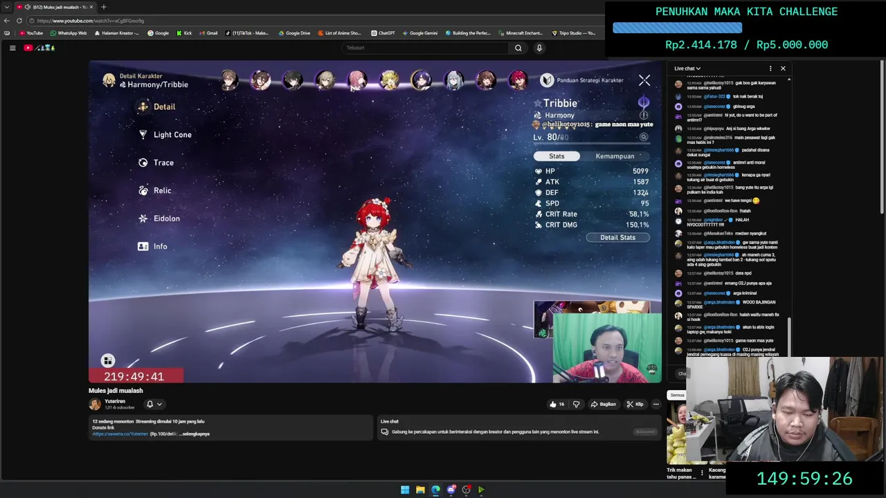The height and width of the screenshot is (498, 886).
Task: Open the Light Cone section
Action: 165,135
